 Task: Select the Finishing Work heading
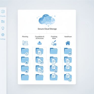pos(54,37)
